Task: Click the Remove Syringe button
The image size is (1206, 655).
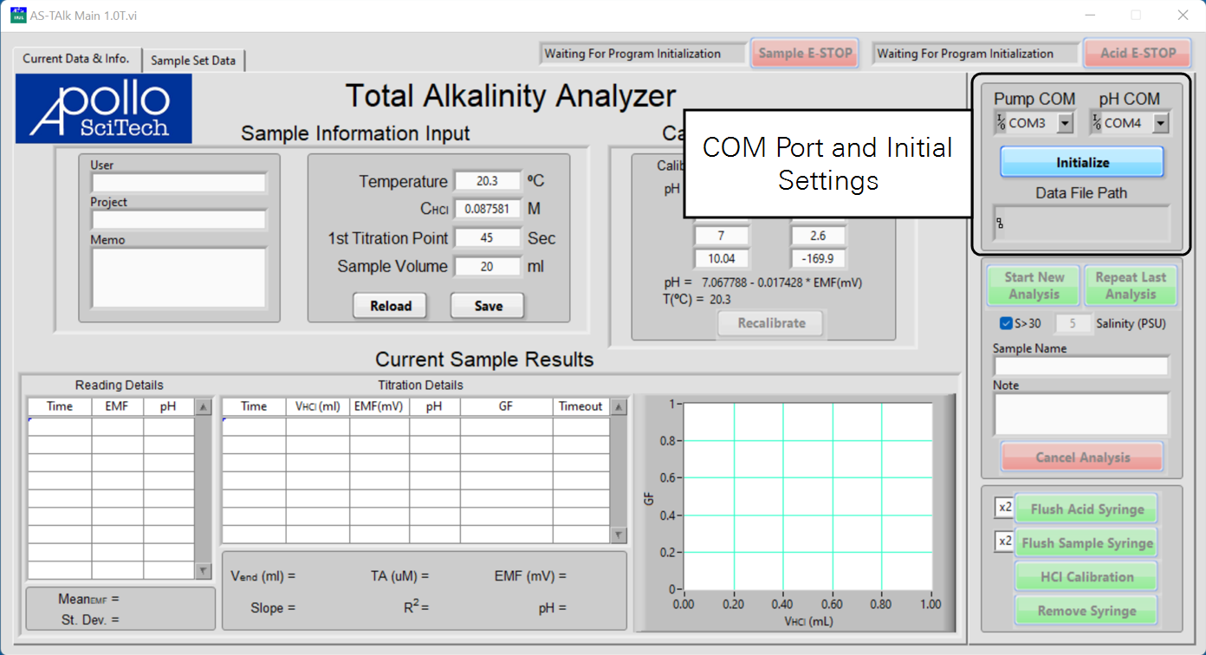Action: (x=1086, y=611)
